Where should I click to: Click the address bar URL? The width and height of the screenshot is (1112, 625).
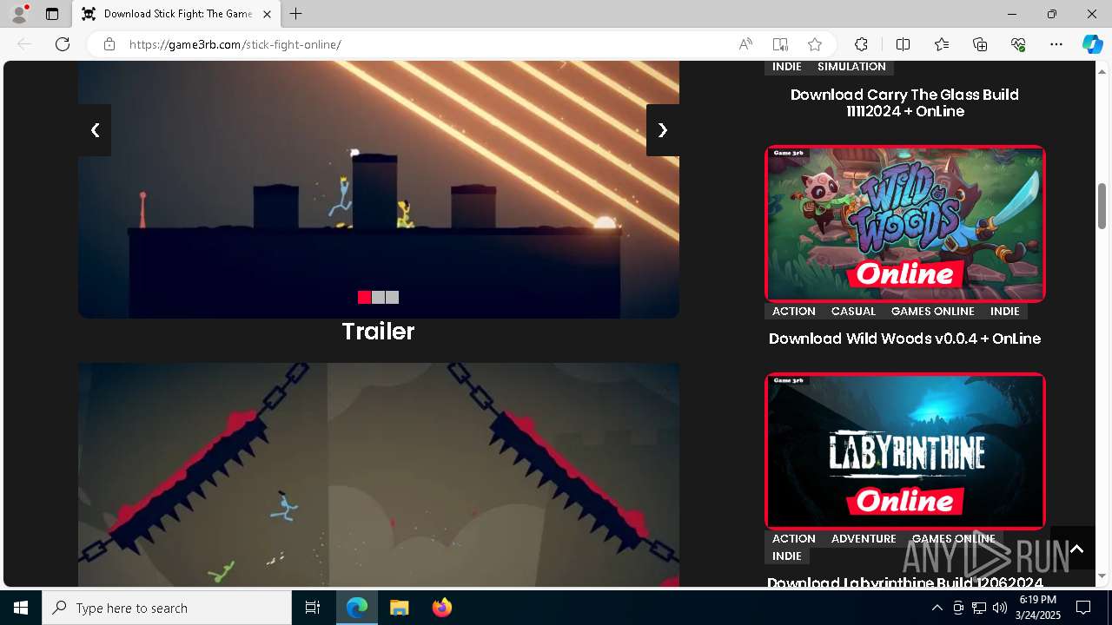[235, 44]
